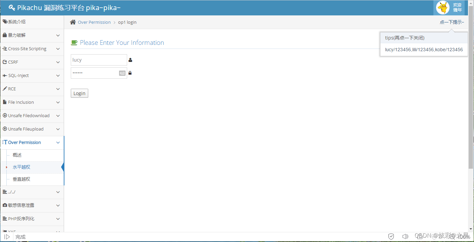Viewport: 474px width, 242px height.
Task: Click the Please Enter Your Information heading
Action: click(x=122, y=43)
